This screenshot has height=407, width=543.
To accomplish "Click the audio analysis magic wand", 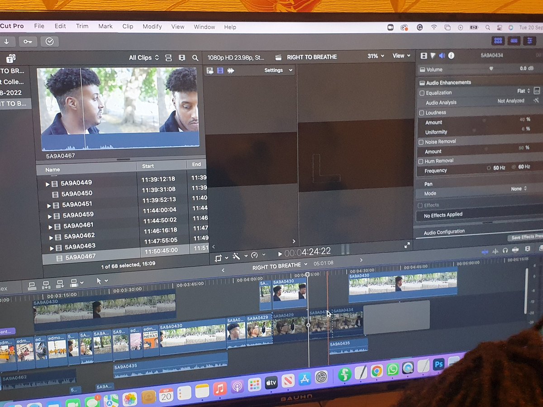I will pyautogui.click(x=536, y=101).
